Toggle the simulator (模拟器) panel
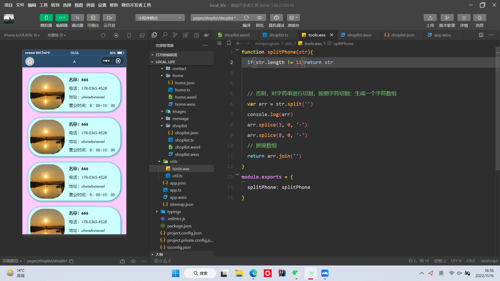The height and width of the screenshot is (281, 500). (46, 18)
